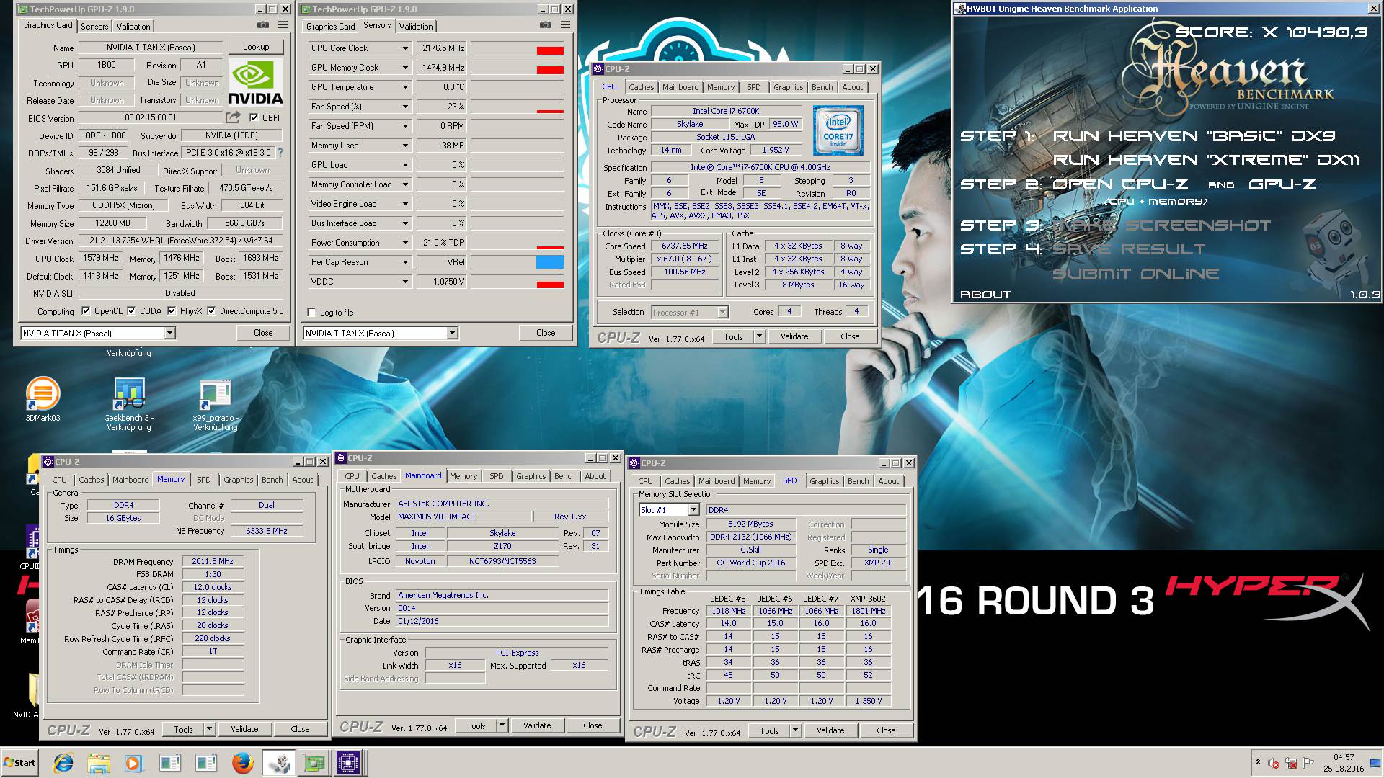
Task: Switch to Validation tab in first GPU-Z window
Action: click(133, 27)
